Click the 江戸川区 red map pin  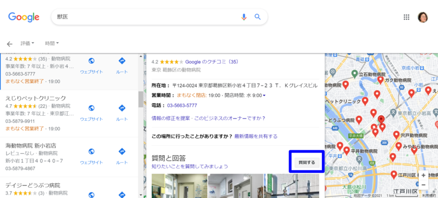(x=394, y=175)
